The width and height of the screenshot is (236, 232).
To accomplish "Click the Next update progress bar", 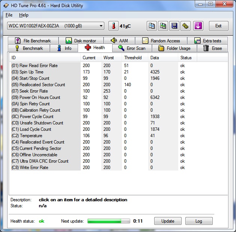I will (109, 221).
